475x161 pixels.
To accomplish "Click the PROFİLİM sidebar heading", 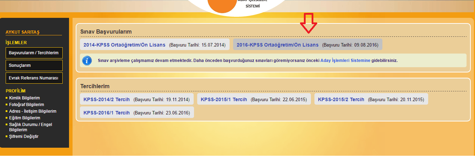I will click(x=16, y=91).
